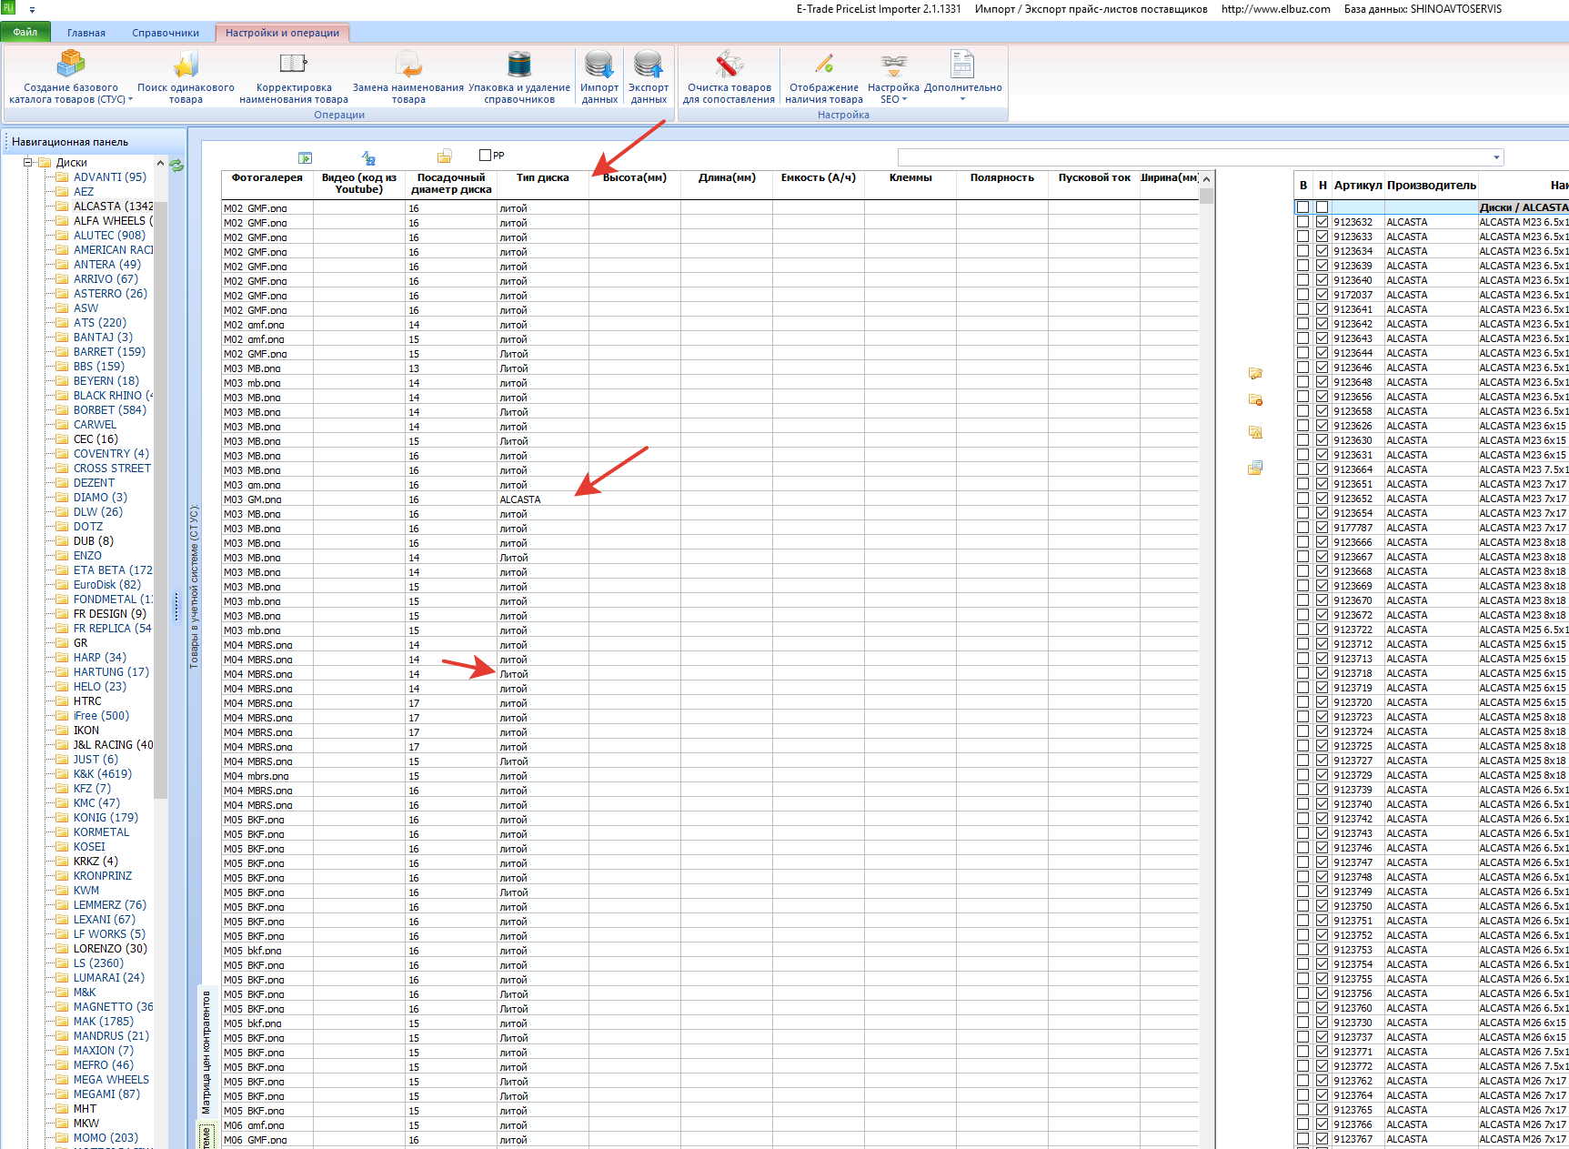Image resolution: width=1569 pixels, height=1149 pixels.
Task: Open the 'Файл' menu
Action: click(x=25, y=32)
